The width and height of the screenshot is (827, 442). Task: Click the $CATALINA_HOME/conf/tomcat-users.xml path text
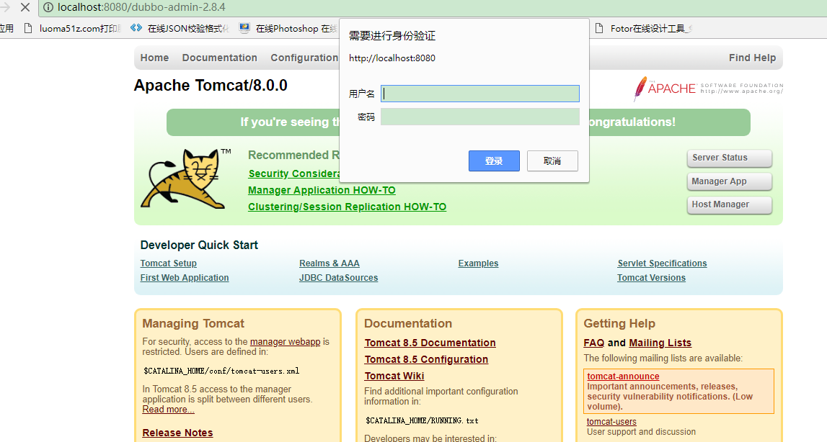point(221,371)
